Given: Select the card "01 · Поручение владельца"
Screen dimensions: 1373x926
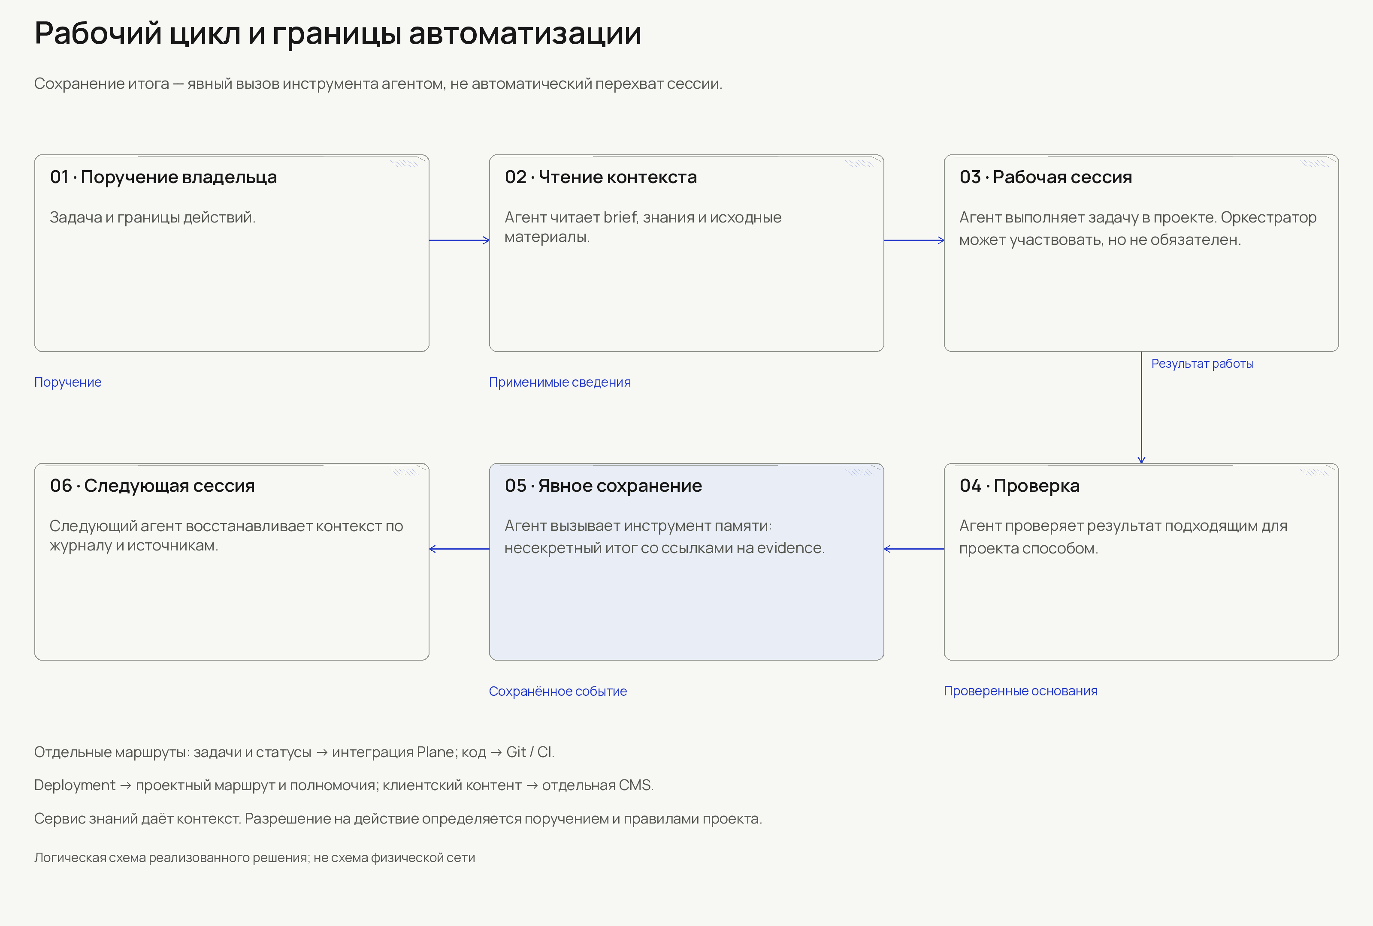Looking at the screenshot, I should pos(232,253).
